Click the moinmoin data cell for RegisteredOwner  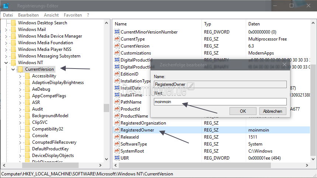click(259, 130)
